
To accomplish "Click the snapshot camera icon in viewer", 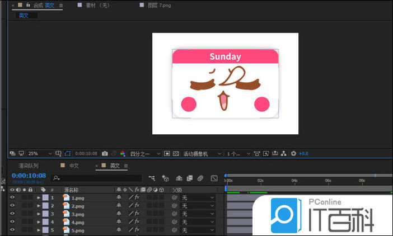I will click(104, 153).
